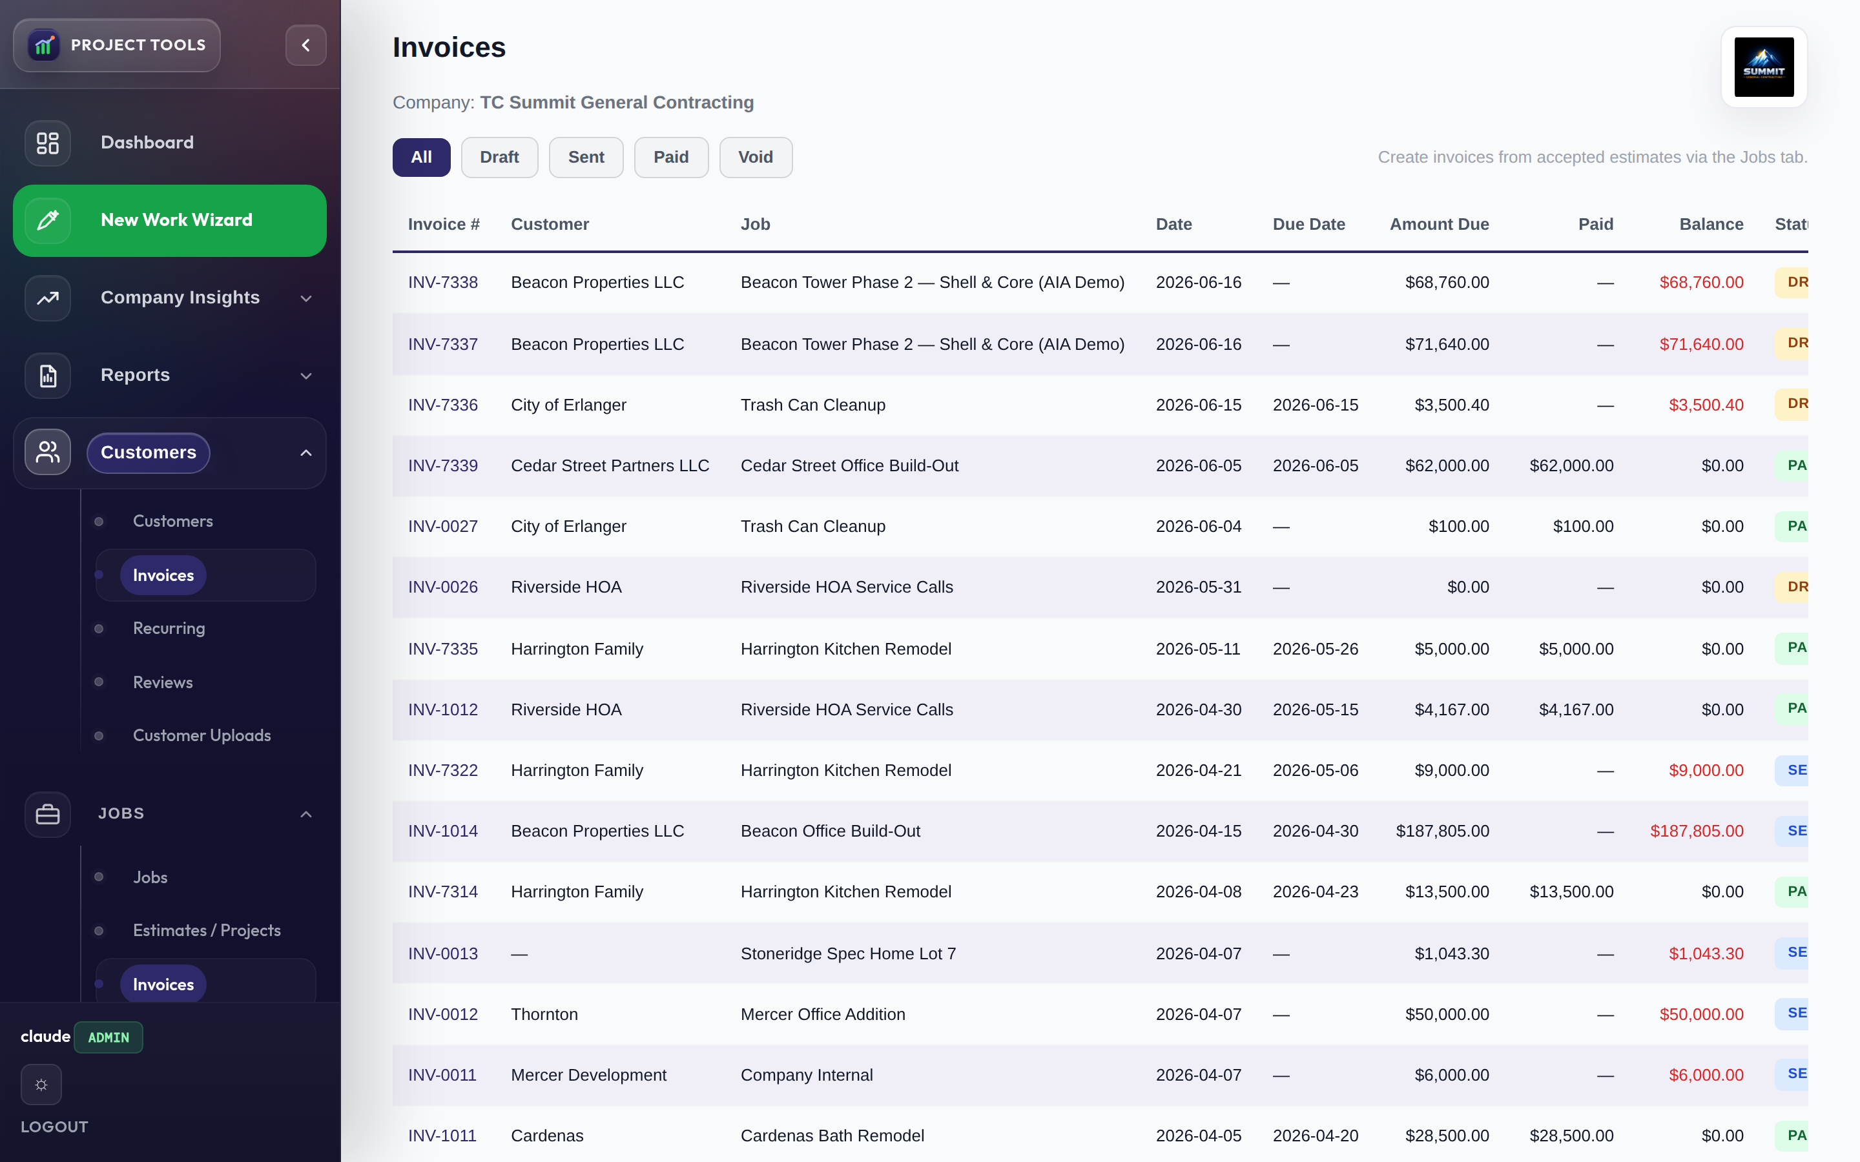Select the Sent filter tab
The width and height of the screenshot is (1860, 1162).
586,158
